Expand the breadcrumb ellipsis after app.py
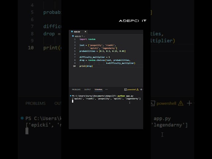 pos(84,36)
